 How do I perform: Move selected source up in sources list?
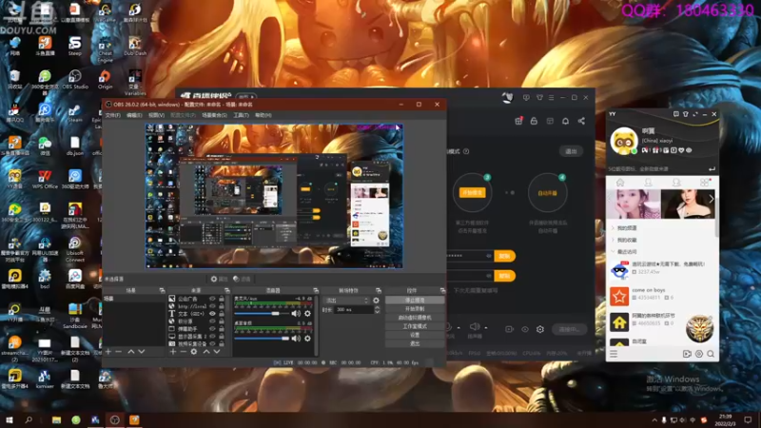pyautogui.click(x=206, y=351)
